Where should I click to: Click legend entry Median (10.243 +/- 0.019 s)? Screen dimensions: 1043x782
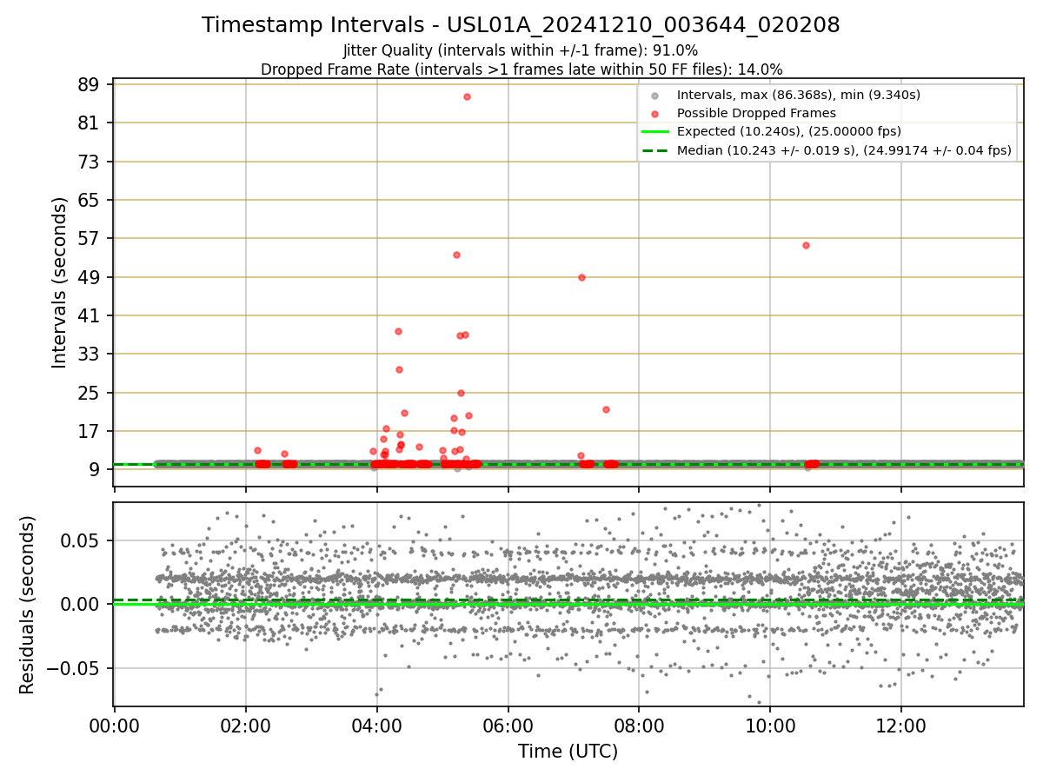844,150
